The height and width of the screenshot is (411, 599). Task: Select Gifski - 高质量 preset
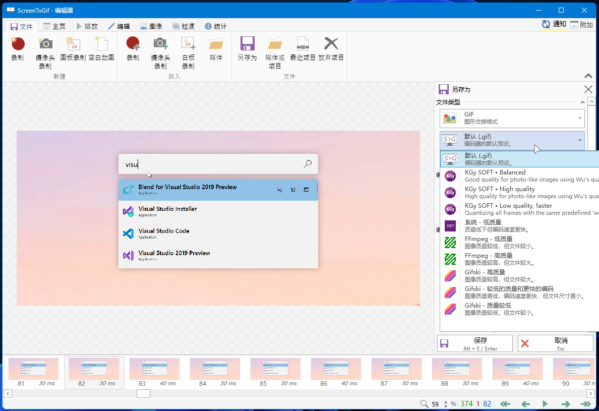[x=519, y=275]
